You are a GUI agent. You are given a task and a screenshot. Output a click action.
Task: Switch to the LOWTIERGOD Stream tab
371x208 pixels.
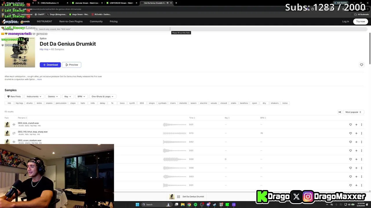121,3
